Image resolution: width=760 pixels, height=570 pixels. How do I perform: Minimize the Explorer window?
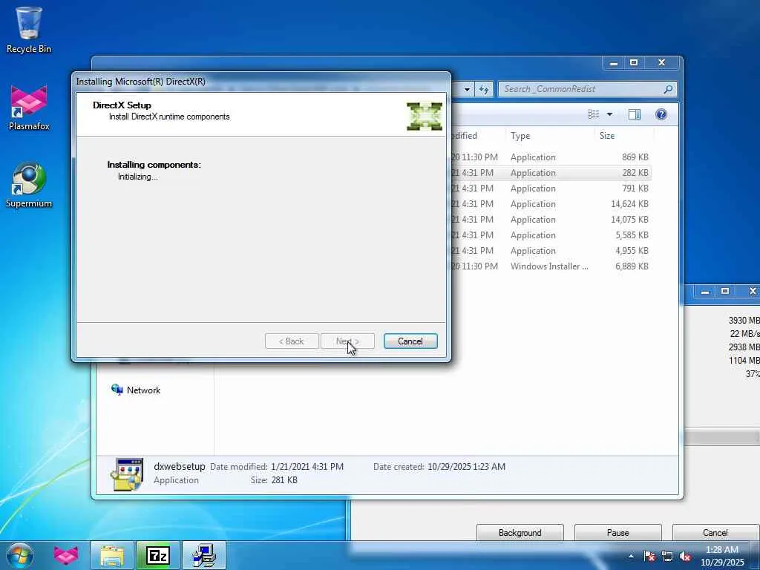pyautogui.click(x=613, y=62)
